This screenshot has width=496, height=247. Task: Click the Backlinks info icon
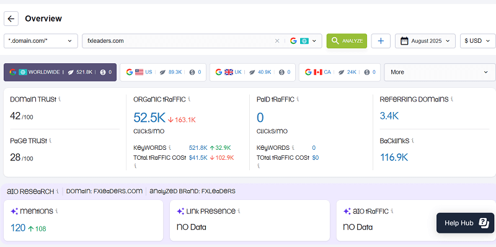point(413,141)
